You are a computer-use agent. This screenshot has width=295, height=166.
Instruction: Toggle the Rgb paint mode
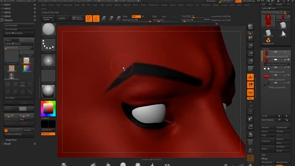tap(136, 17)
